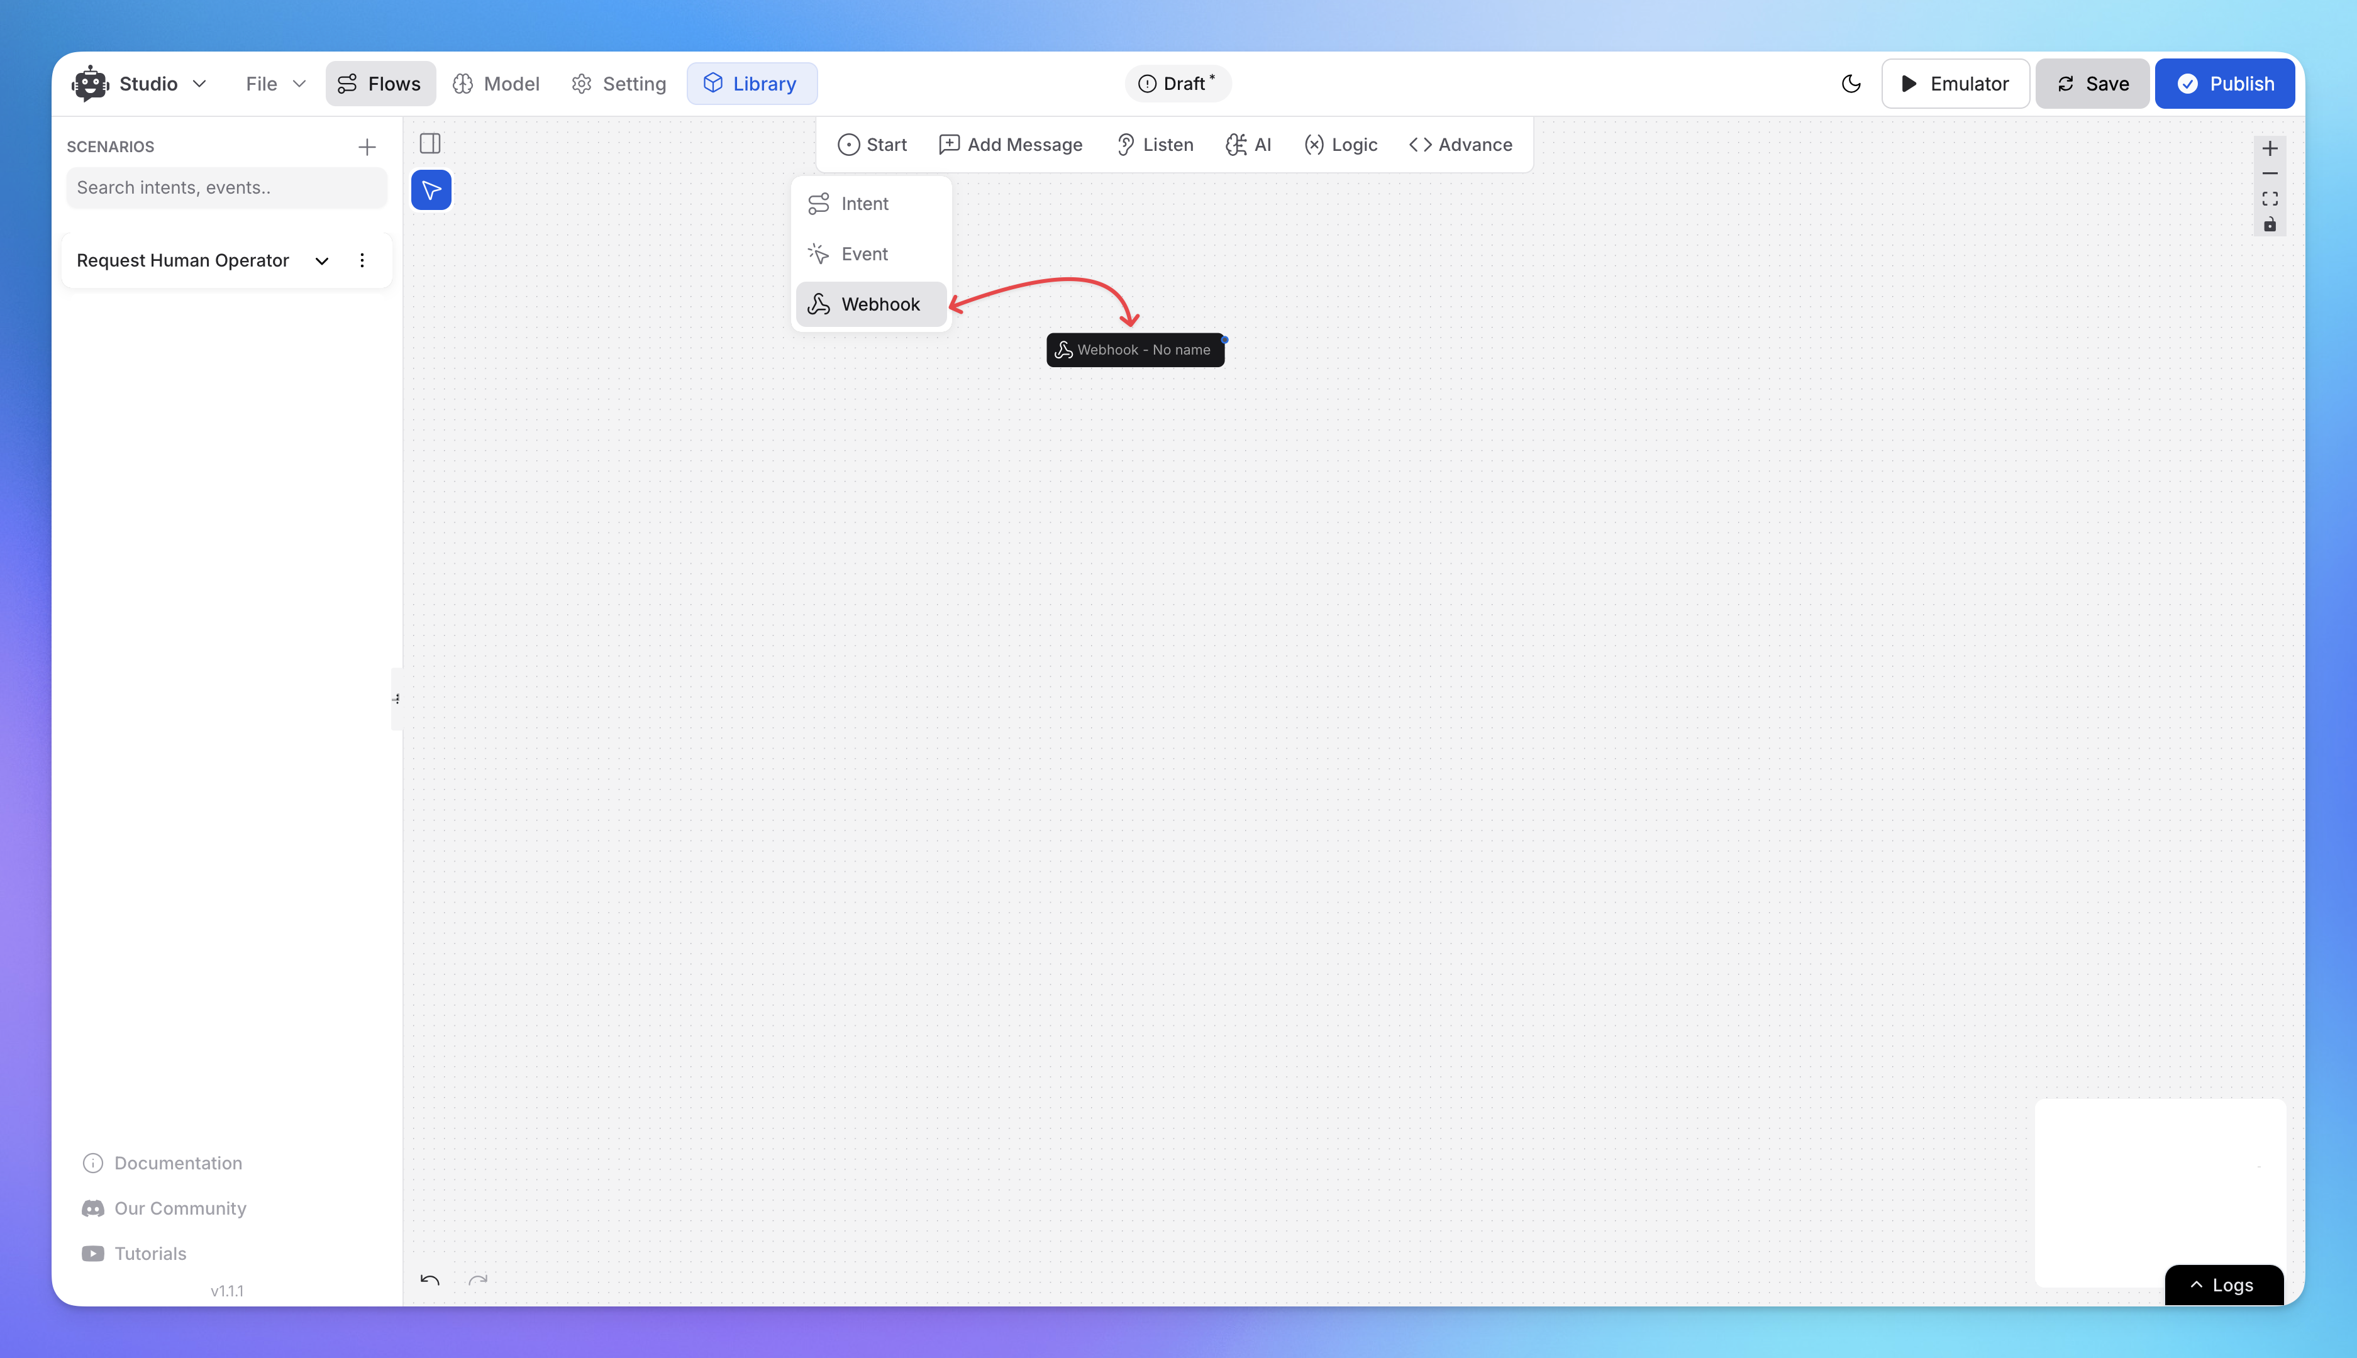Switch to the Flows tab

click(x=380, y=84)
